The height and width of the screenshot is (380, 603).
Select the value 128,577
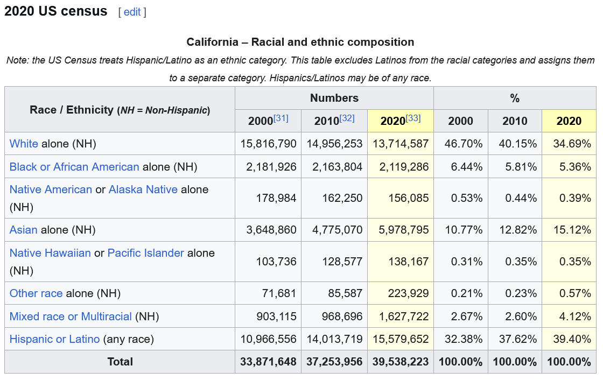coord(342,262)
